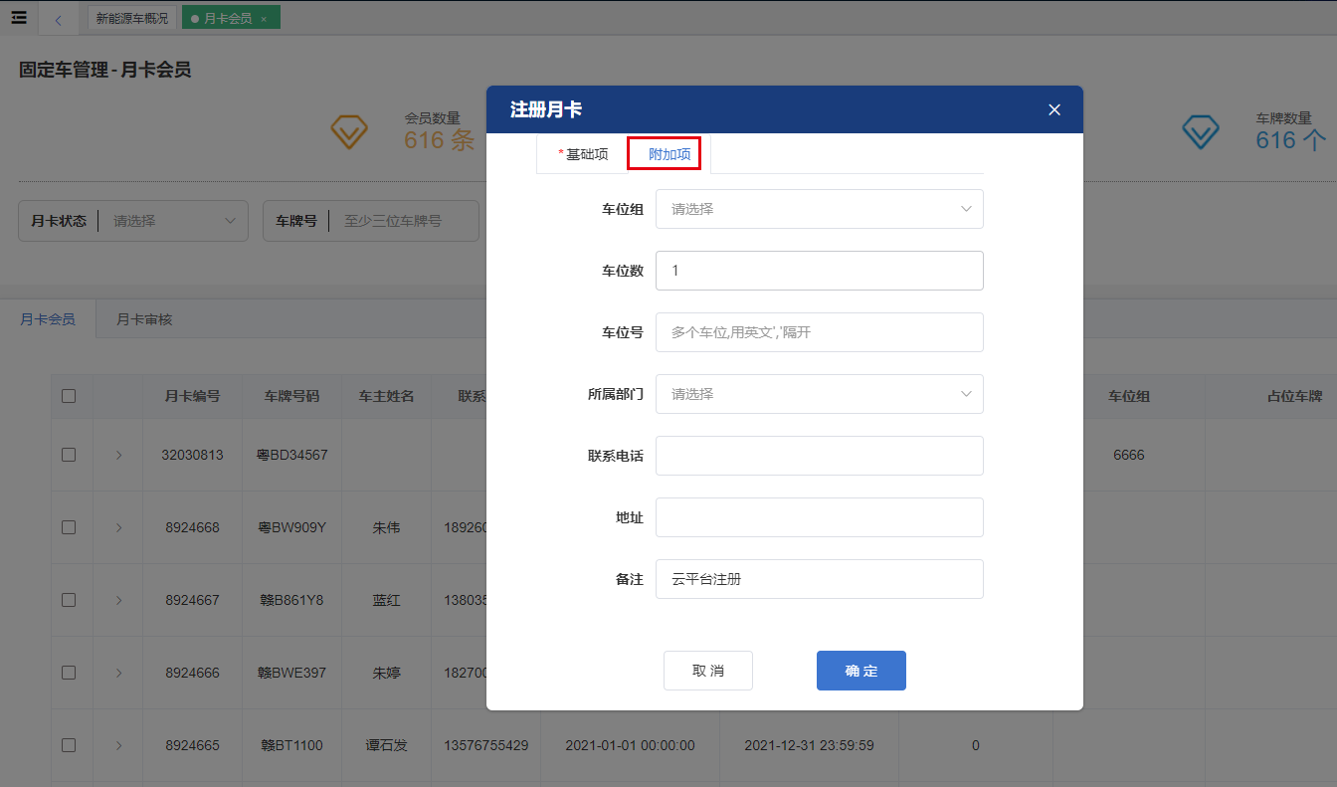Click the 备注 field with 云平台注册
1337x787 pixels.
(x=820, y=579)
